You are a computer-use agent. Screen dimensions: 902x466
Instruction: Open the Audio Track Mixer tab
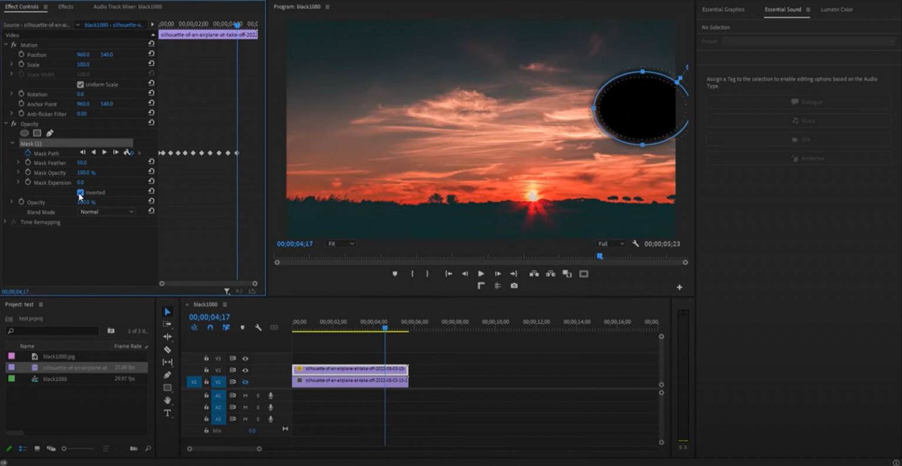(x=127, y=6)
